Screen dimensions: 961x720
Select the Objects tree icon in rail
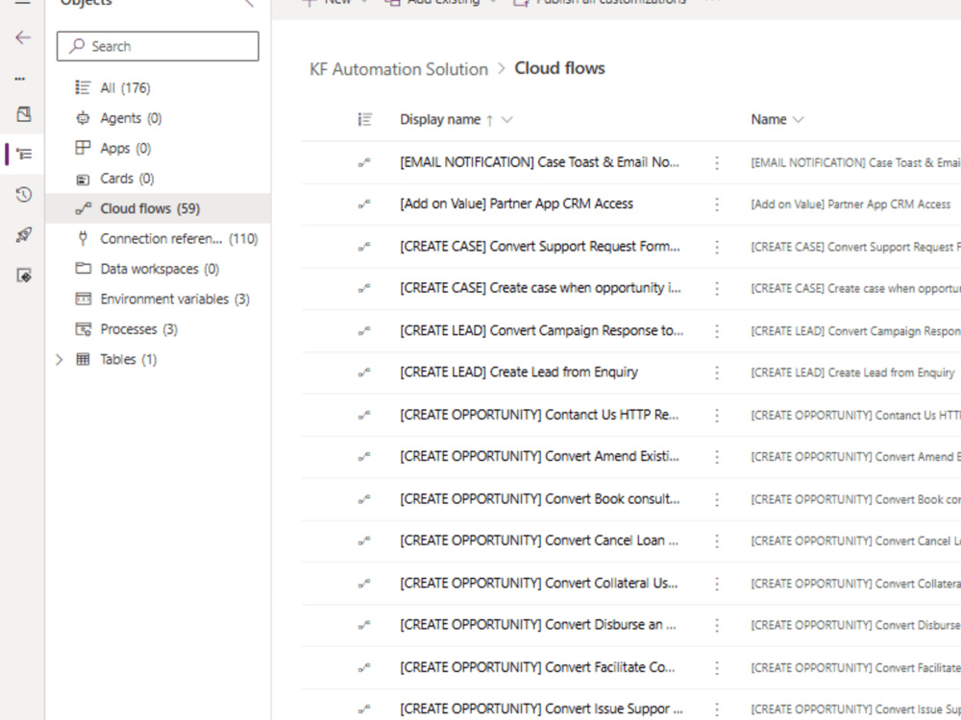23,154
